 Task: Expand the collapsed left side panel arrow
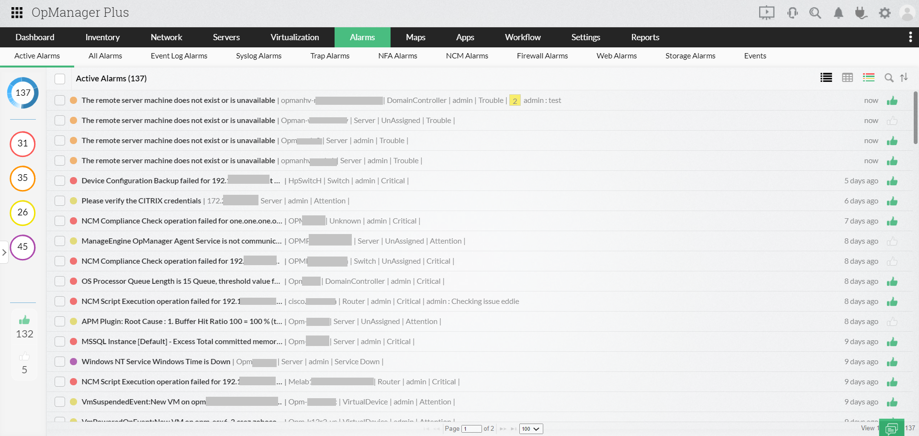(4, 252)
